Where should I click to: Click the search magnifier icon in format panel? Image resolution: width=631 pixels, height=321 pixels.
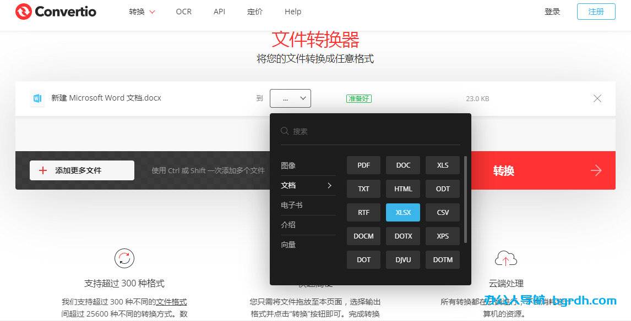(284, 131)
